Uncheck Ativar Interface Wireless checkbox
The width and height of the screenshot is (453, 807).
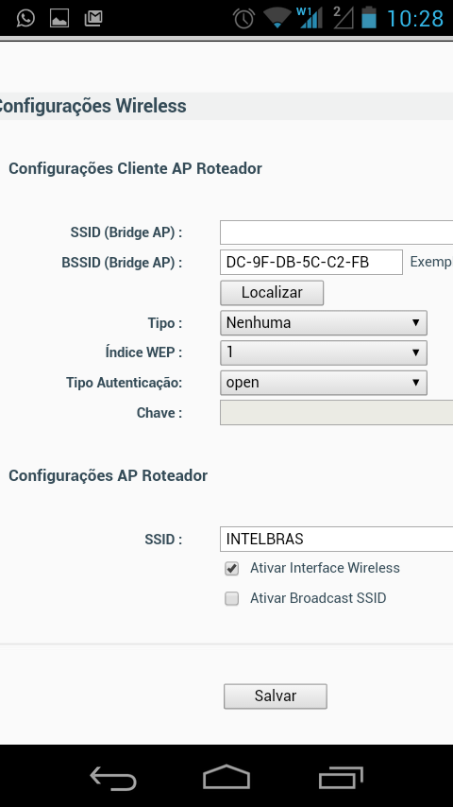(232, 569)
